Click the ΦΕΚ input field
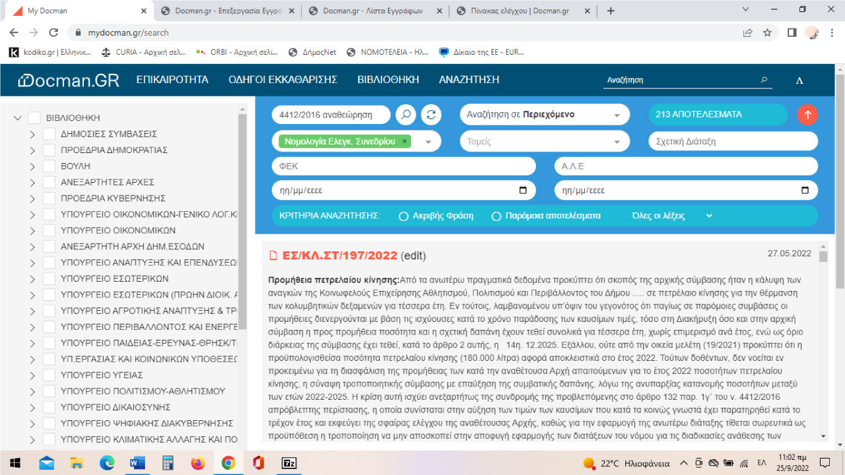The height and width of the screenshot is (475, 845). point(403,166)
